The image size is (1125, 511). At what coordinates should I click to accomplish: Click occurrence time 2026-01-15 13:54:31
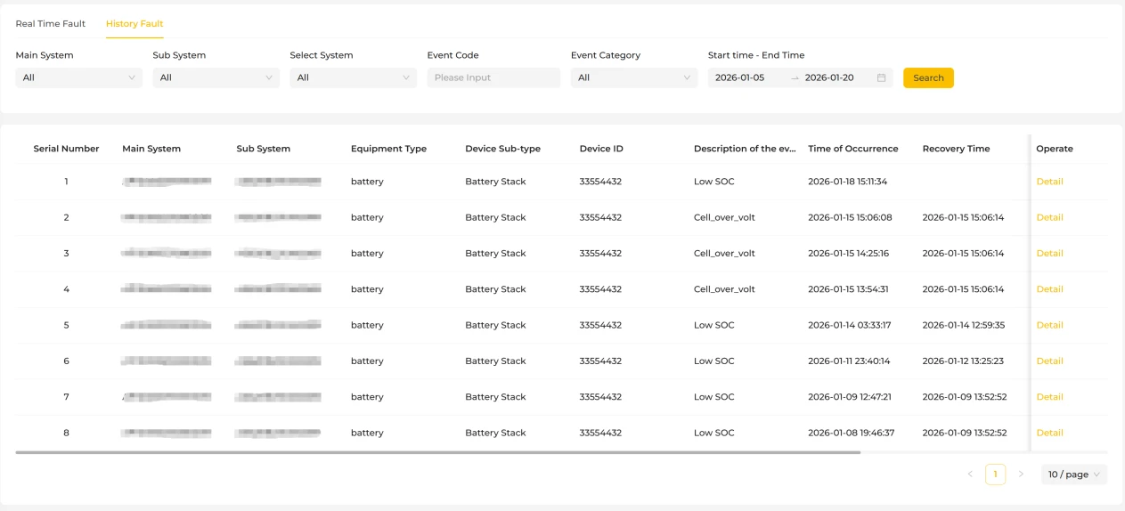coord(848,289)
